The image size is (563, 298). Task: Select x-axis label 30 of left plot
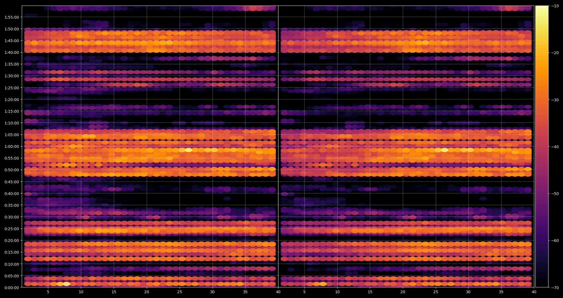coord(212,292)
